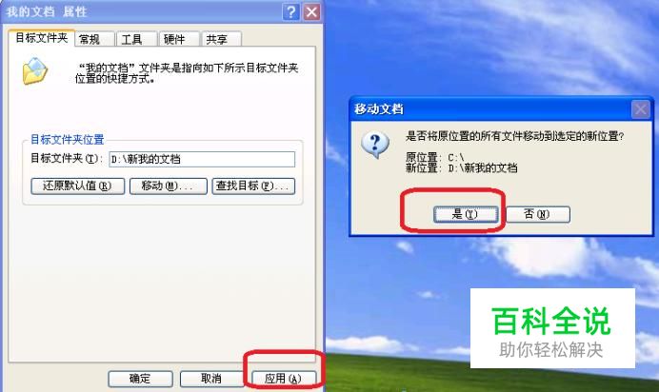Switch to the 常规 tab
The height and width of the screenshot is (392, 659).
[x=94, y=39]
